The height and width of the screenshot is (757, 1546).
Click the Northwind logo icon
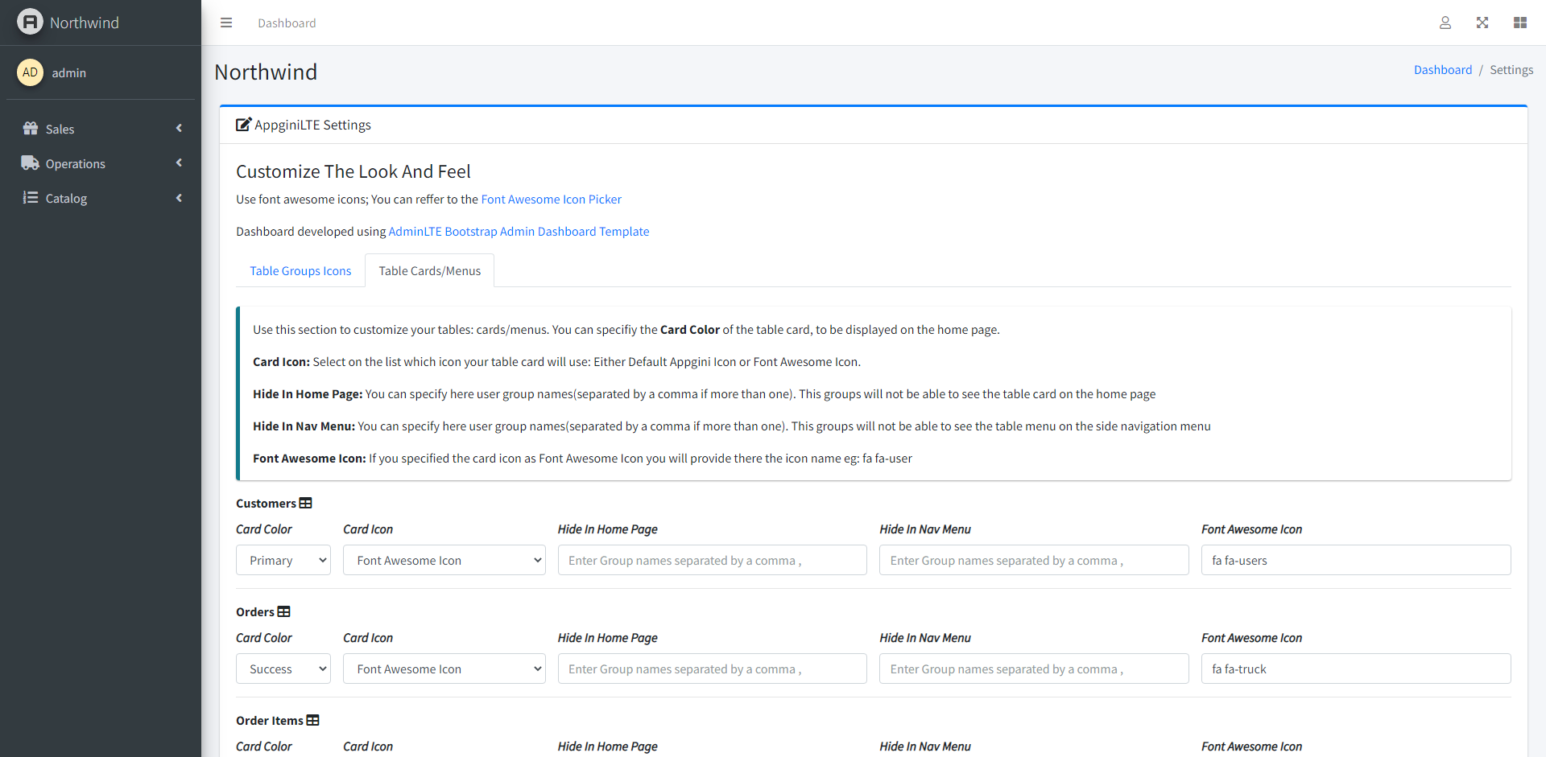coord(30,22)
